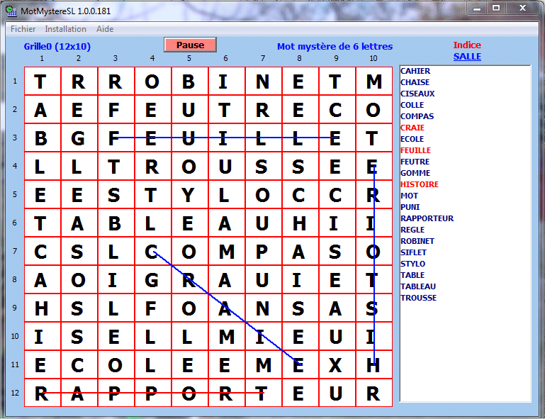Select MOT in the word list

(x=409, y=196)
